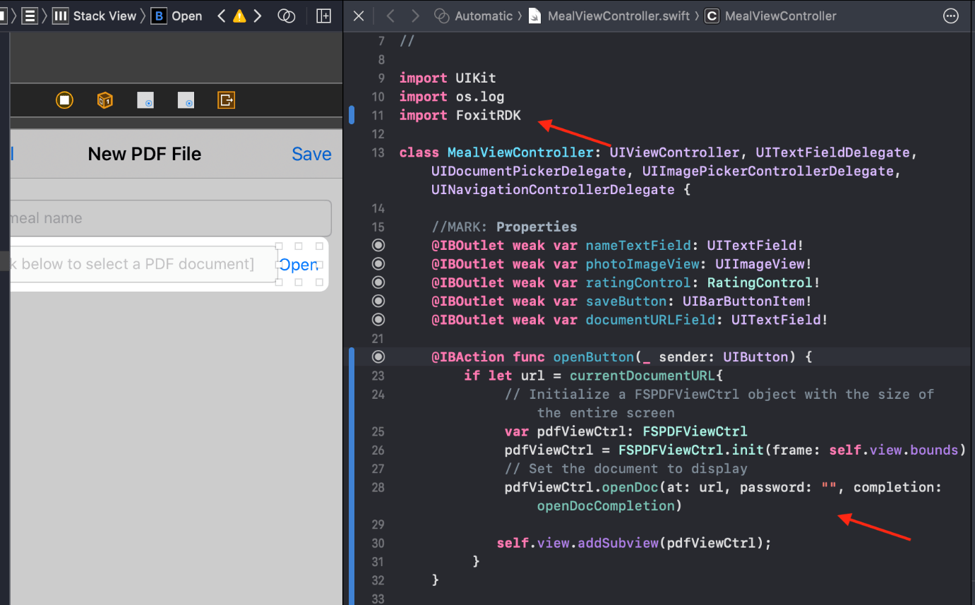Click connection circle for nameTextField outlet
The height and width of the screenshot is (605, 975).
point(378,245)
